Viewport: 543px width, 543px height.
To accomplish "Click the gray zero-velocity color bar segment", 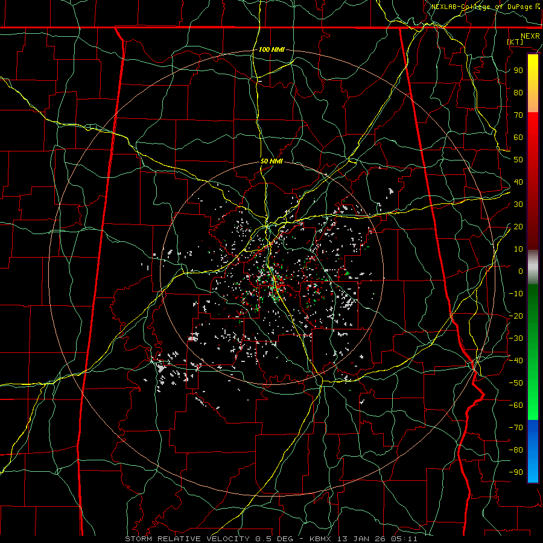I will 533,267.
